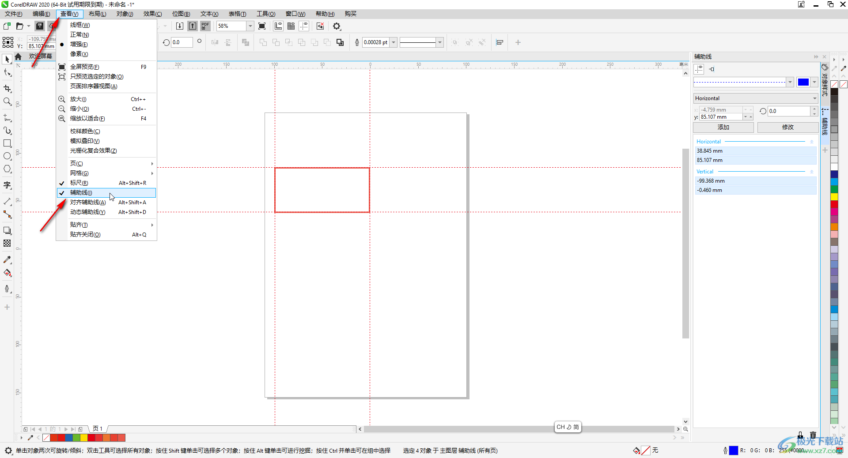Open the guideline color dropdown arrow
The height and width of the screenshot is (458, 848).
point(814,82)
